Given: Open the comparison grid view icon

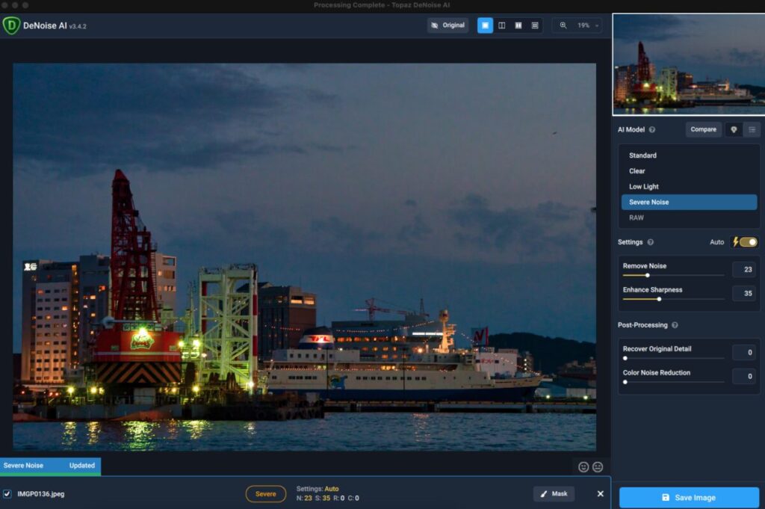Looking at the screenshot, I should point(536,25).
